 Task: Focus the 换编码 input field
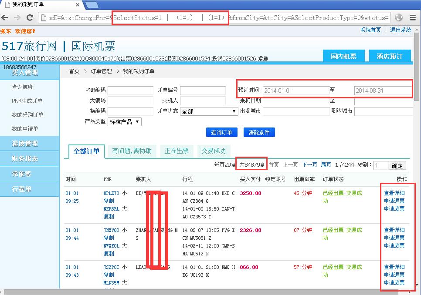pos(130,111)
